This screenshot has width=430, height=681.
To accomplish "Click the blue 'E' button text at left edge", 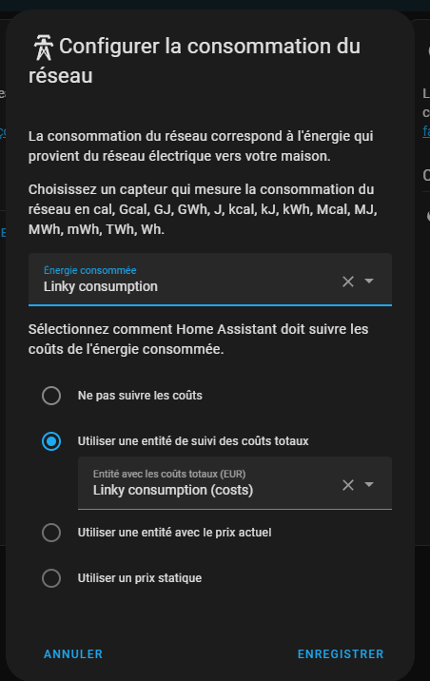I will click(x=3, y=233).
